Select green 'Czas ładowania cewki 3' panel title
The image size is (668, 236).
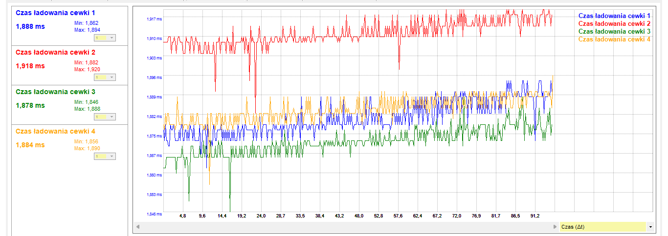55,92
